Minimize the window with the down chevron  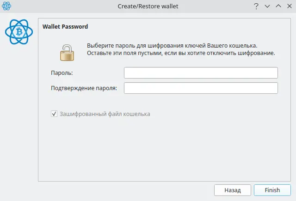tap(267, 6)
